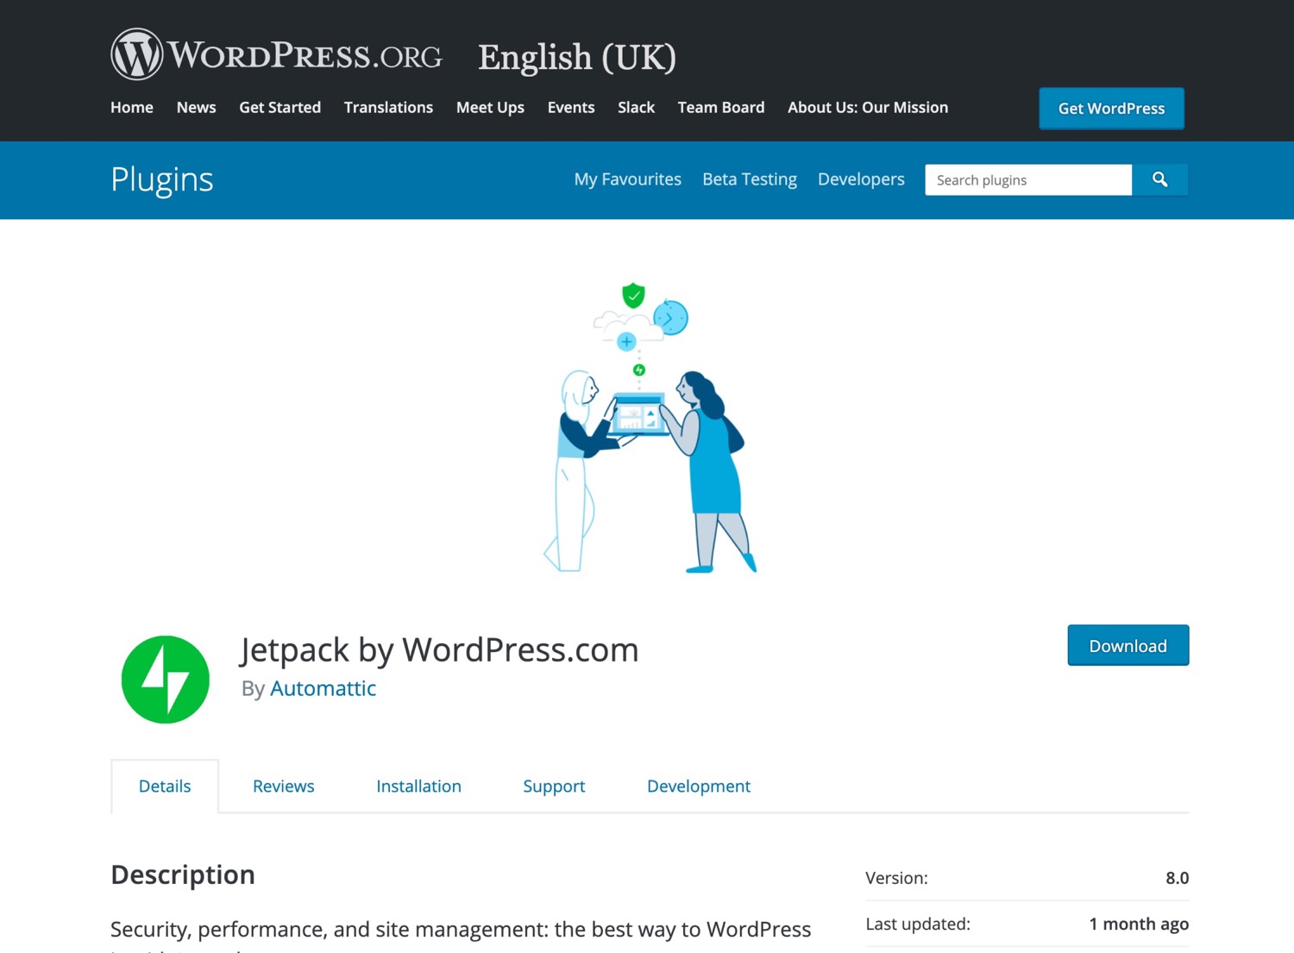Download the Jetpack plugin
The height and width of the screenshot is (953, 1294).
(x=1128, y=645)
